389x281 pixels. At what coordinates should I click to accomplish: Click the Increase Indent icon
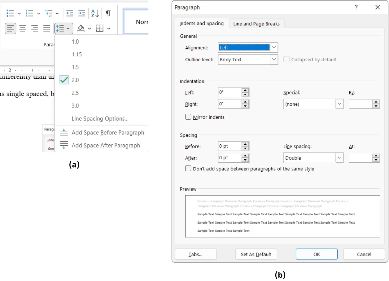[81, 13]
